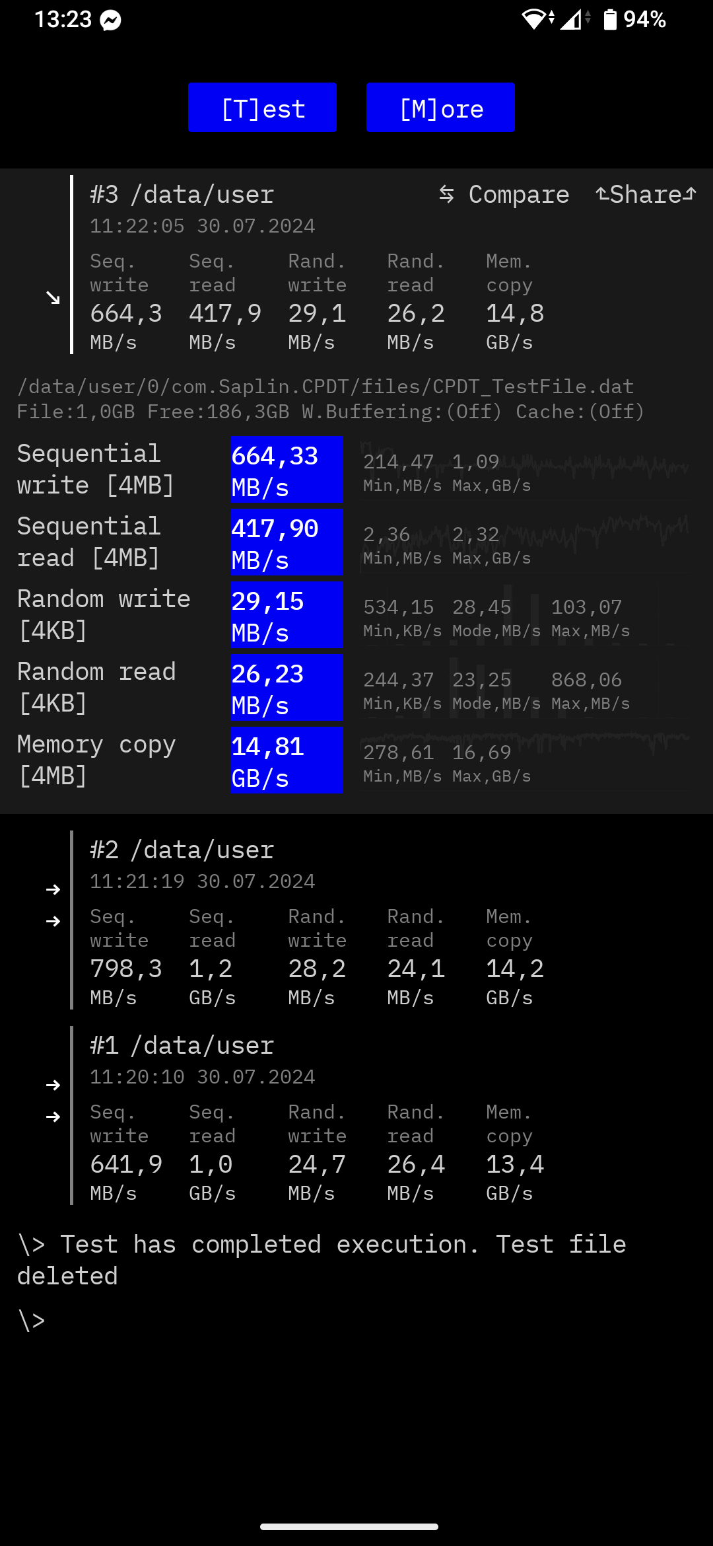This screenshot has width=713, height=1546.
Task: Open the [M]ore menu
Action: pyautogui.click(x=440, y=108)
